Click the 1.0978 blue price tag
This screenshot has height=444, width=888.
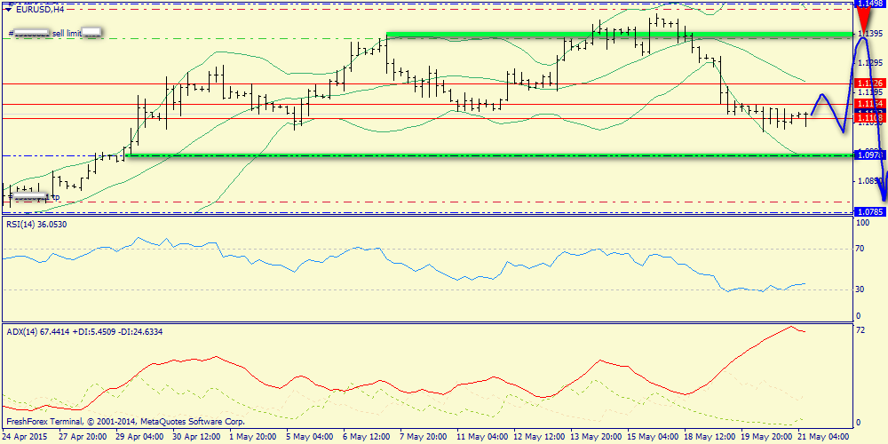click(870, 155)
